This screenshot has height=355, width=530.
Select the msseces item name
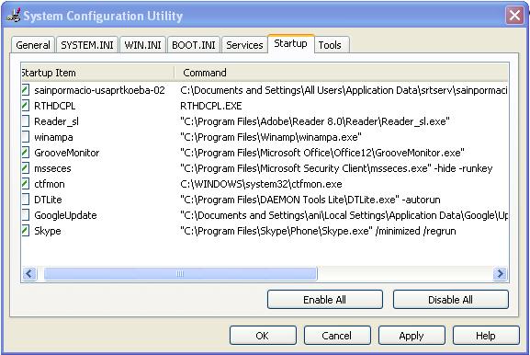52,168
